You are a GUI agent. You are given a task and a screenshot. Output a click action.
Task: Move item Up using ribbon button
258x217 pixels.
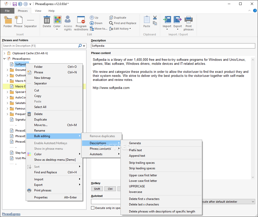94,18
